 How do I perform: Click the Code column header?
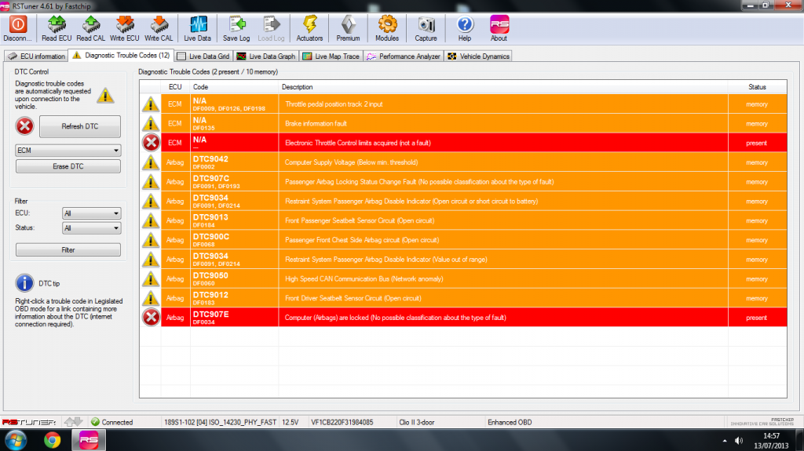coord(234,86)
